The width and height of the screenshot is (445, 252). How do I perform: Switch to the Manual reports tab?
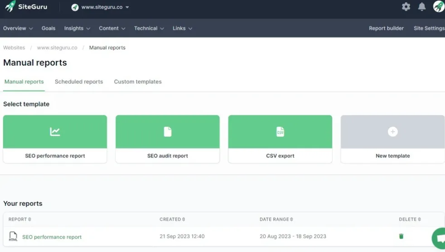(x=24, y=81)
